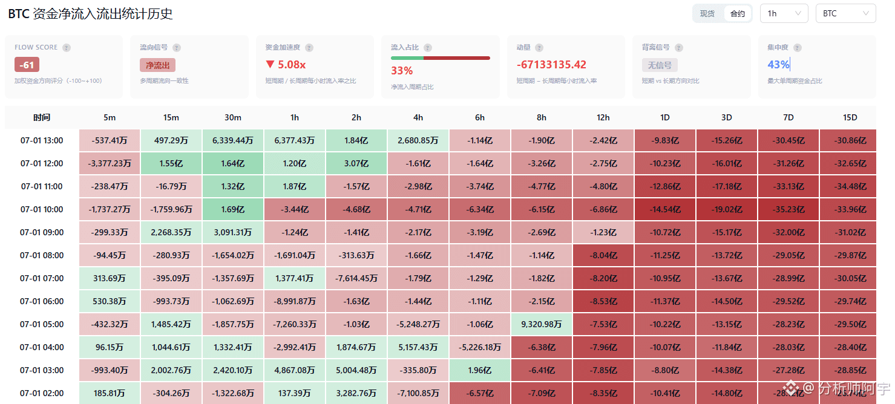Click help icon next to 流入占比
The height and width of the screenshot is (404, 895).
click(x=428, y=48)
